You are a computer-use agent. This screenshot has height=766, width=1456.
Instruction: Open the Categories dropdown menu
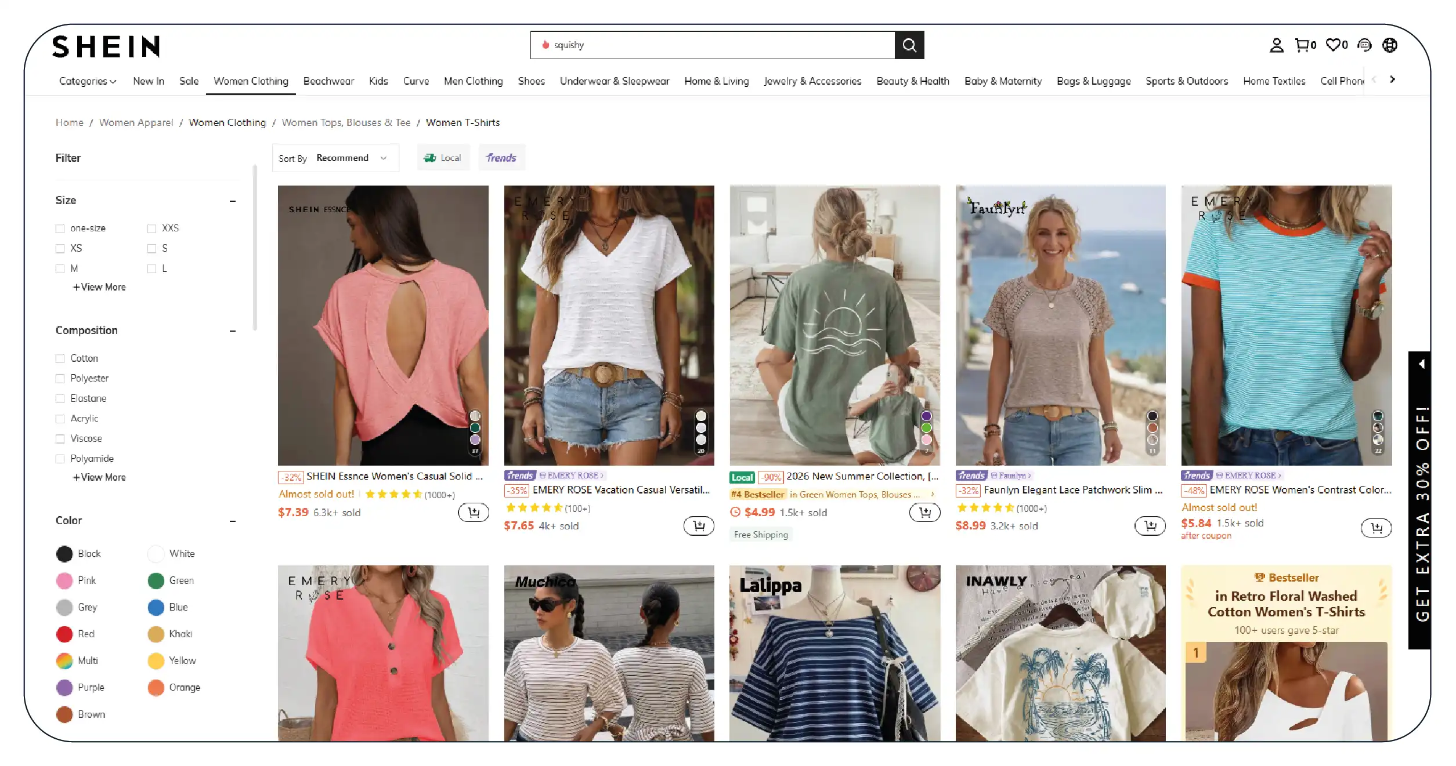[88, 81]
